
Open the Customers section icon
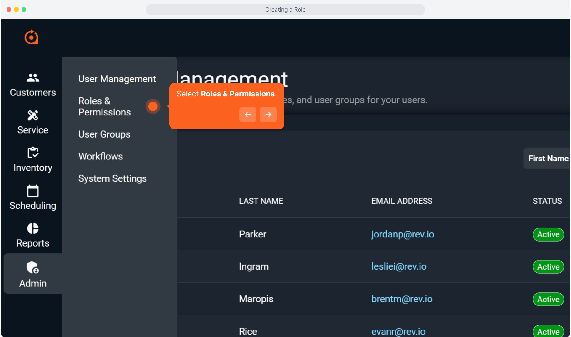click(33, 78)
